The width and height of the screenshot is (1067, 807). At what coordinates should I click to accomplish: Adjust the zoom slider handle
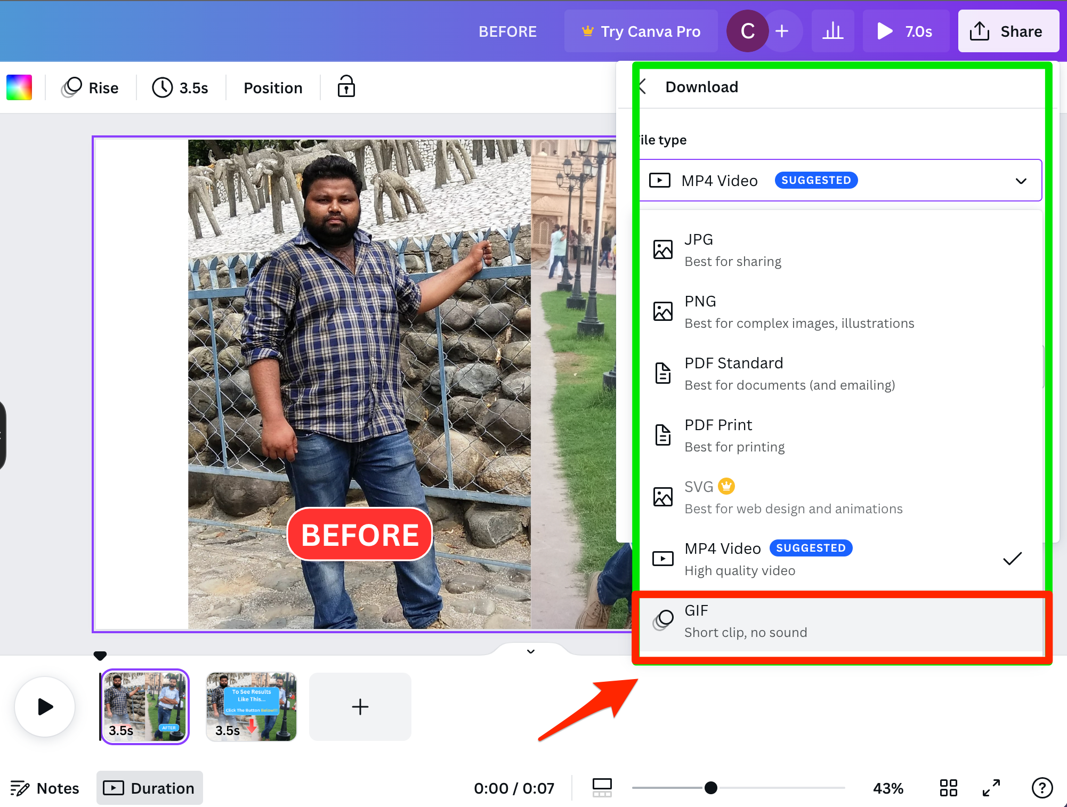tap(711, 788)
